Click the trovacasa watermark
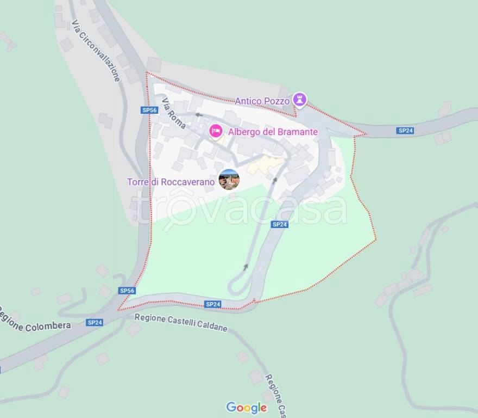Screen dimensions: 478x418 [240, 209]
